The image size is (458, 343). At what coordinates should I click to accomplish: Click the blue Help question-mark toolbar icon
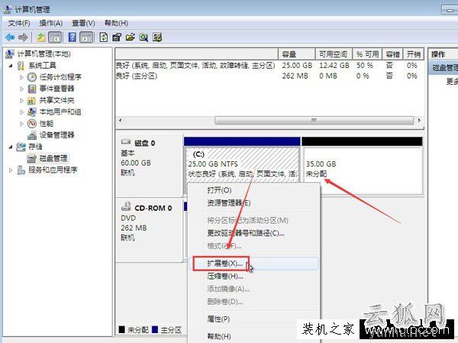tap(73, 37)
